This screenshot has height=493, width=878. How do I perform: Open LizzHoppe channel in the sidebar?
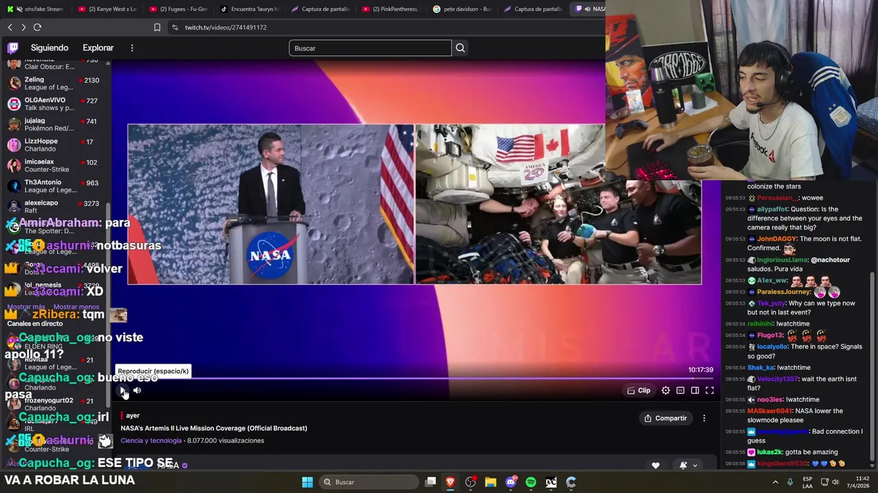click(54, 145)
